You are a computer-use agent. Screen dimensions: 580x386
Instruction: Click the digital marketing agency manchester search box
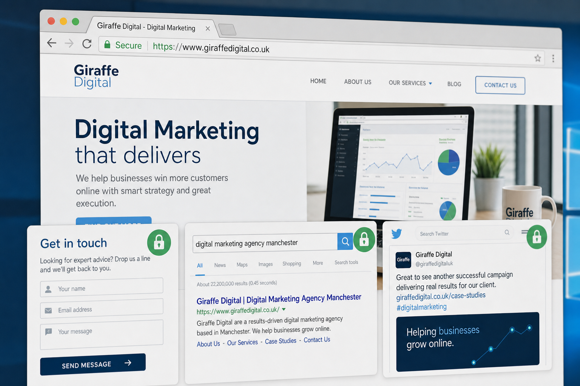(x=265, y=242)
